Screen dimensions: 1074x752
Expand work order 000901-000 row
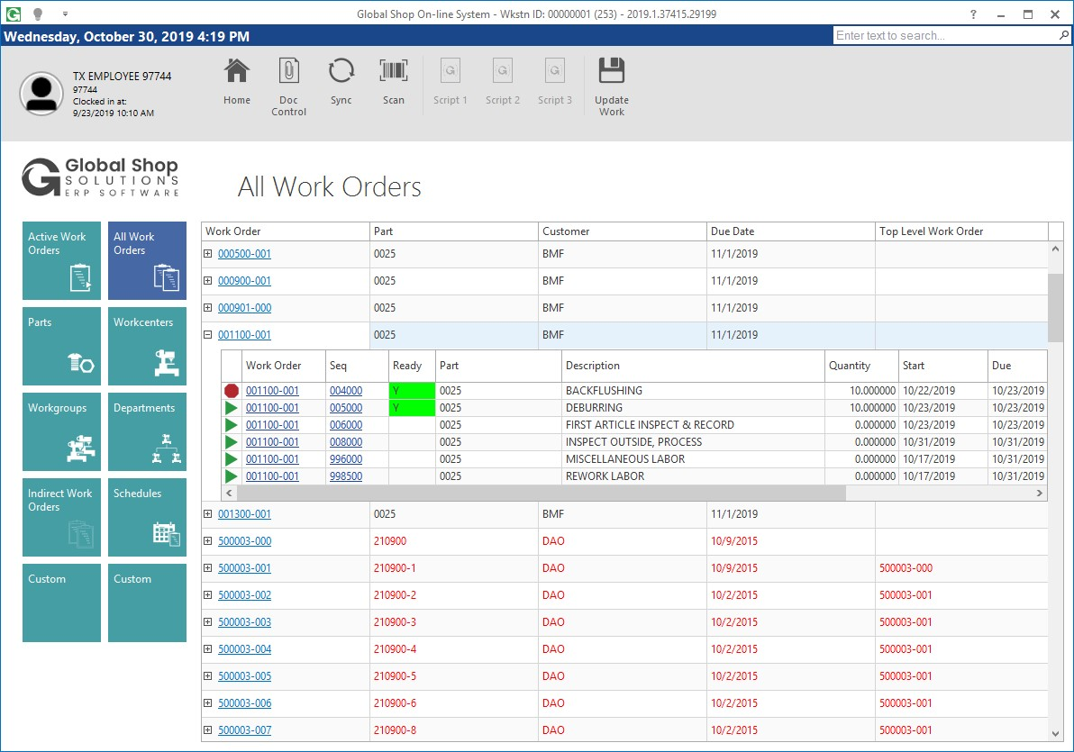click(x=207, y=307)
